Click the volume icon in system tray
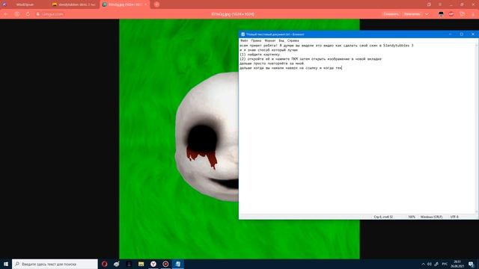Viewport: 479px width, 269px height. pyautogui.click(x=430, y=264)
